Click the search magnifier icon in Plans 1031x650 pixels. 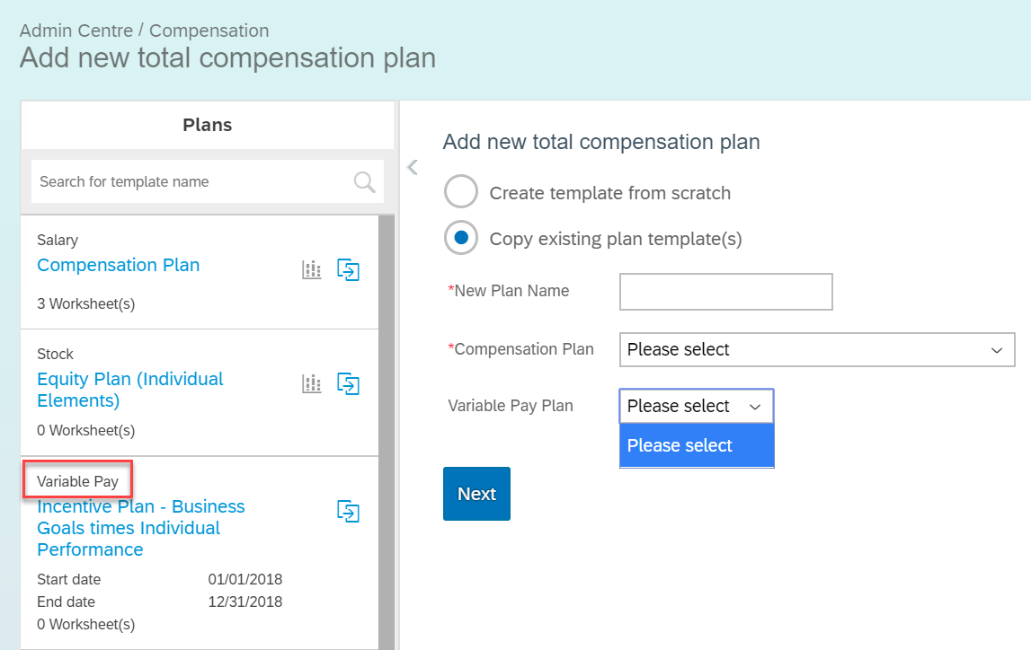tap(364, 182)
